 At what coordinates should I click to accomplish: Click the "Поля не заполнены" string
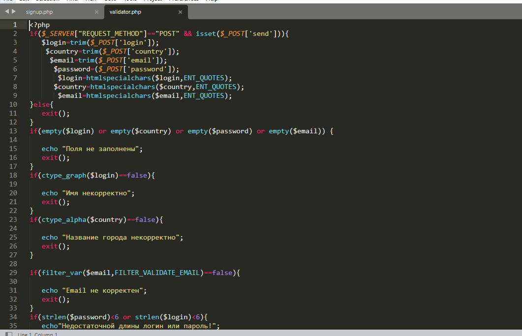(x=102, y=149)
